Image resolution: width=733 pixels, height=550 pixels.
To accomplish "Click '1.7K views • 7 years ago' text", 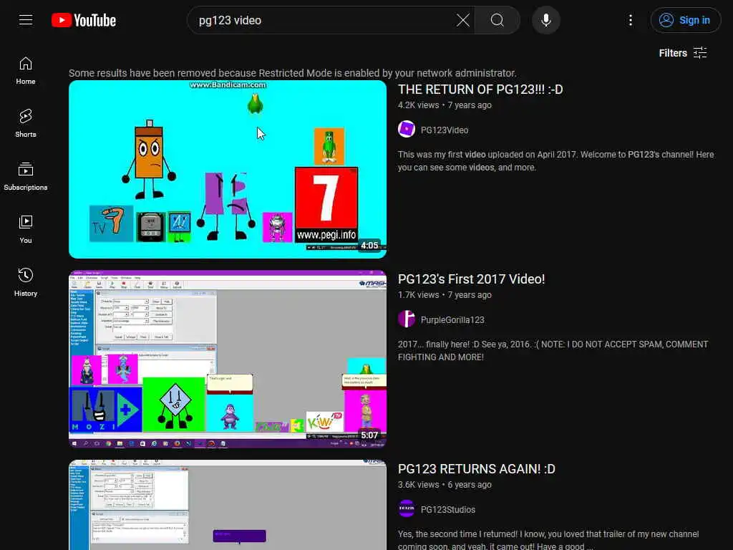I will [x=445, y=295].
